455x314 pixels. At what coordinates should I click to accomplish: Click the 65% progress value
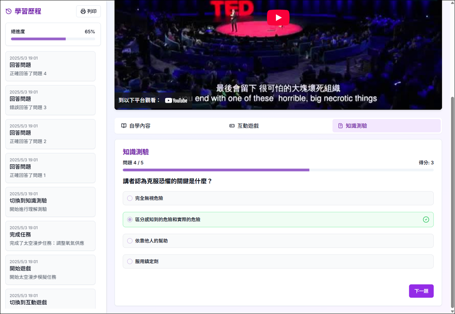(x=90, y=32)
